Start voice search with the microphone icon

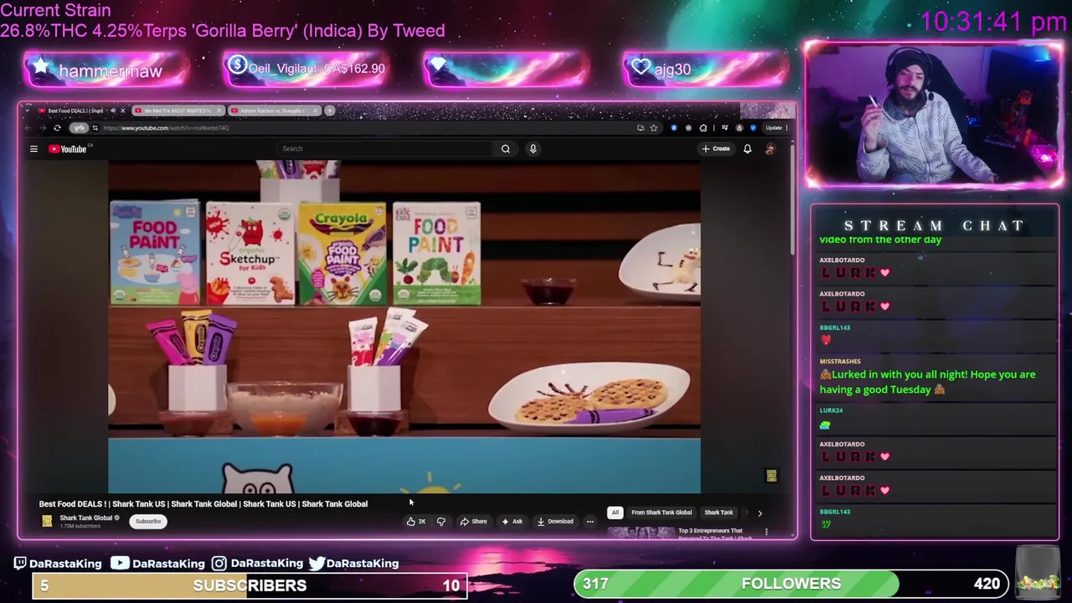[x=533, y=148]
